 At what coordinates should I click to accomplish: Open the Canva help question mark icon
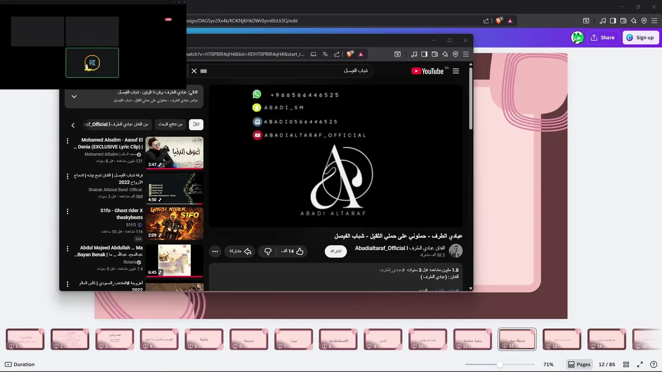(x=654, y=364)
